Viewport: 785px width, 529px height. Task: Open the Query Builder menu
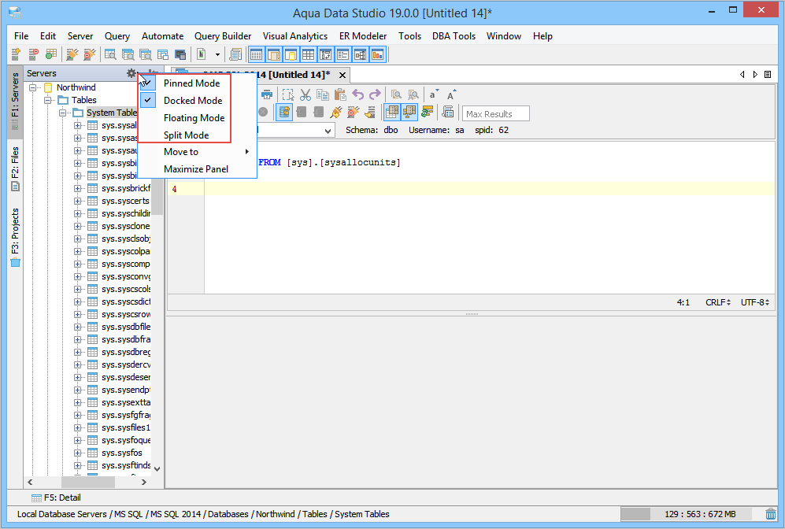[x=223, y=36]
